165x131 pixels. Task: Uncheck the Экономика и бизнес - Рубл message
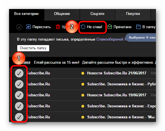coord(19,84)
